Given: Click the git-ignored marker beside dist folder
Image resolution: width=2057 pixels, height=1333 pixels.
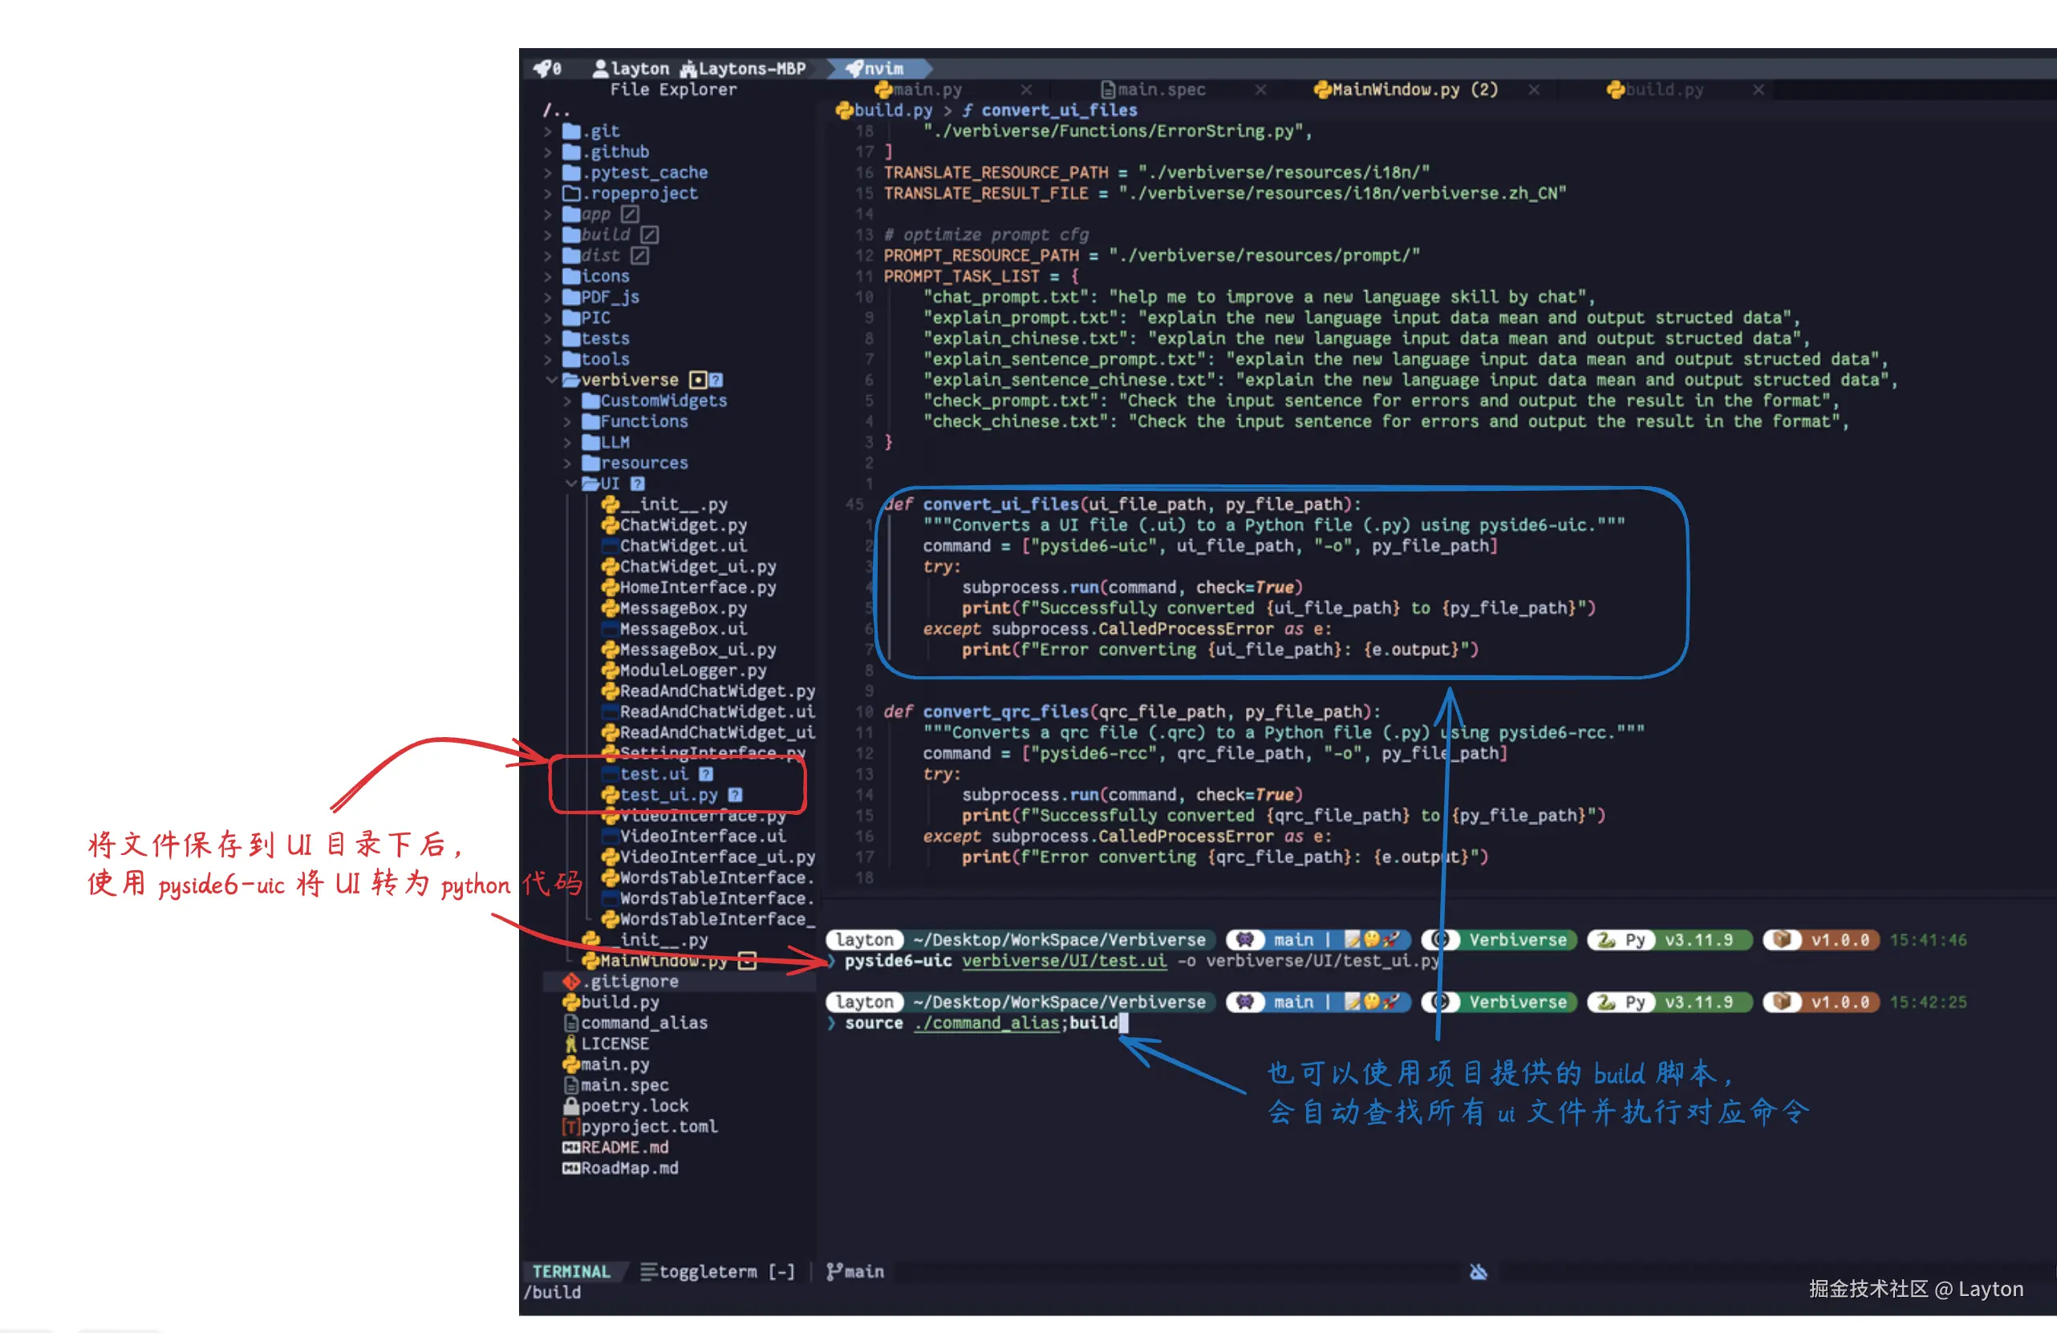Looking at the screenshot, I should point(639,256).
